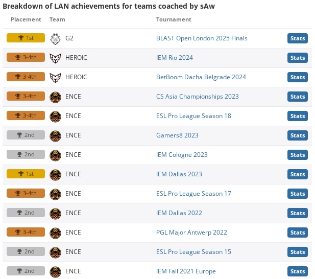315x279 pixels.
Task: Click 3-4th badge in CS Asia Championships row
Action: coord(26,96)
